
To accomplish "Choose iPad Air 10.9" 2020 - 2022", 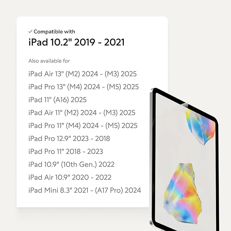I will [70, 177].
